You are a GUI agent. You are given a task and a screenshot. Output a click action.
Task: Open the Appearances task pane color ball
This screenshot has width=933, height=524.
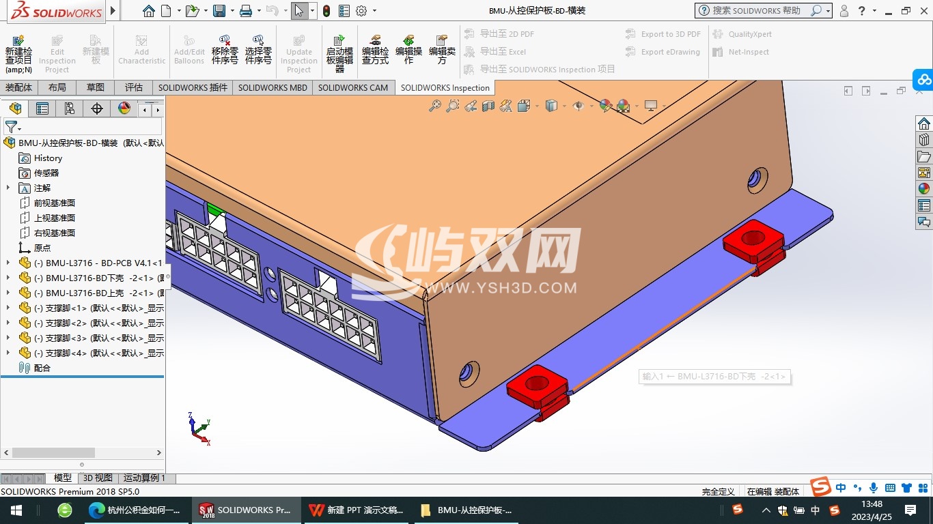924,189
